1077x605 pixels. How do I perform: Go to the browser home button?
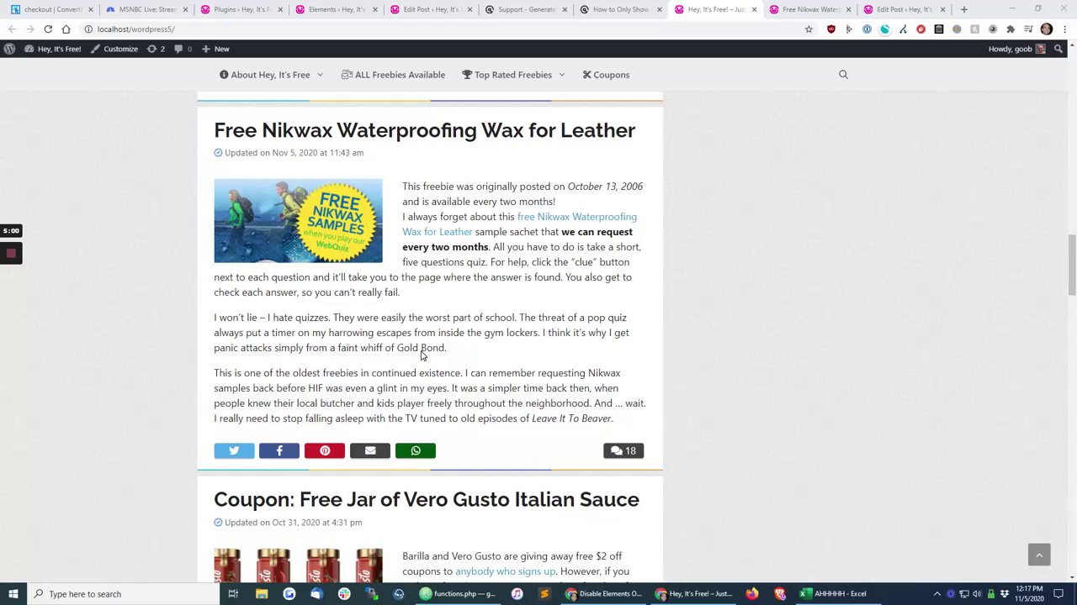[x=66, y=29]
